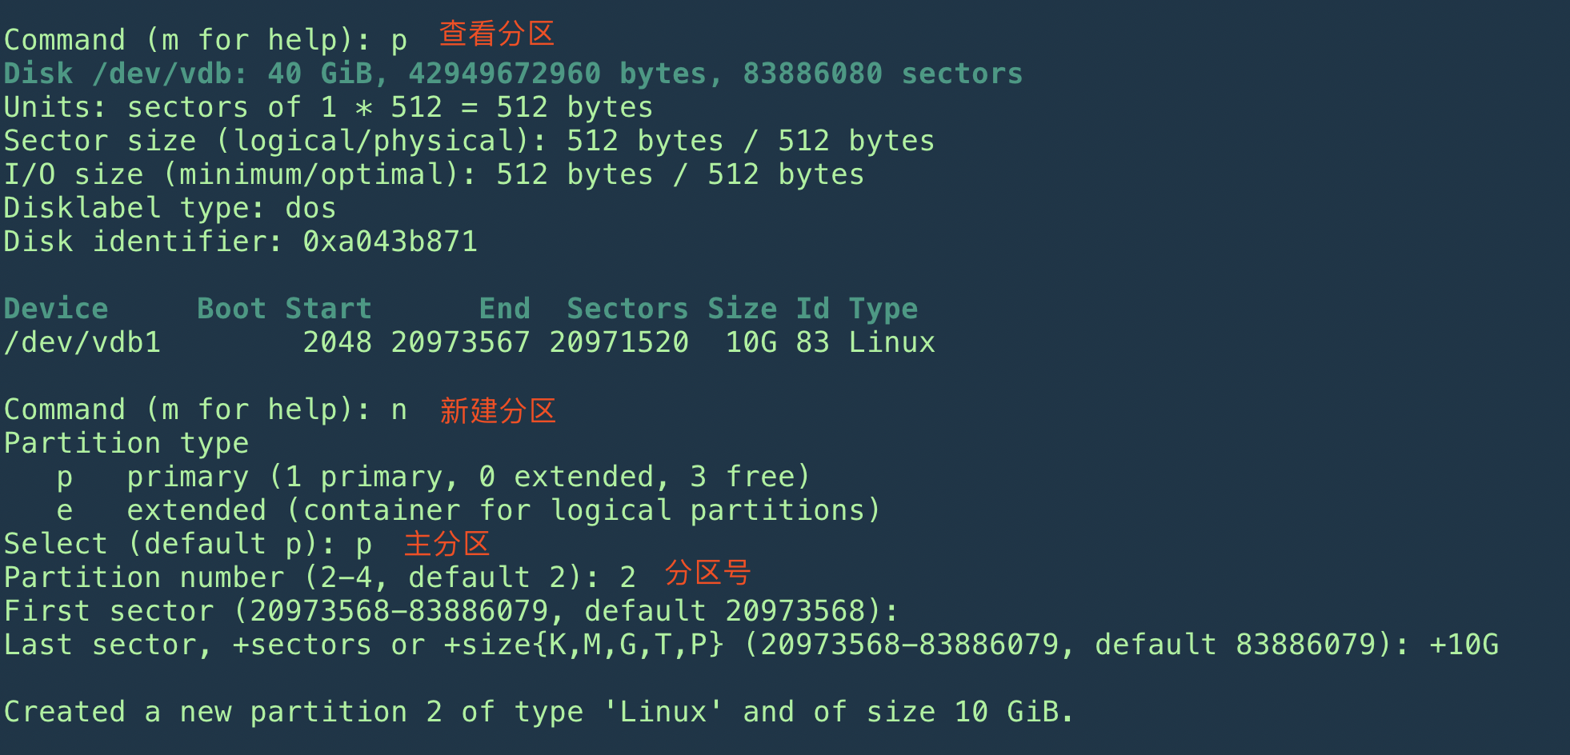Click the end sector value 20973567
This screenshot has height=755, width=1570.
460,342
